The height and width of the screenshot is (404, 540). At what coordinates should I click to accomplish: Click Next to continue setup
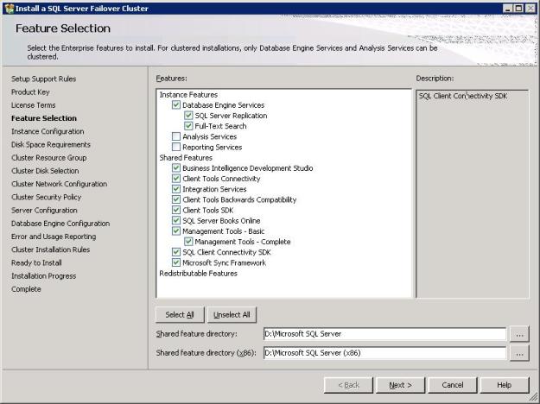(x=400, y=385)
